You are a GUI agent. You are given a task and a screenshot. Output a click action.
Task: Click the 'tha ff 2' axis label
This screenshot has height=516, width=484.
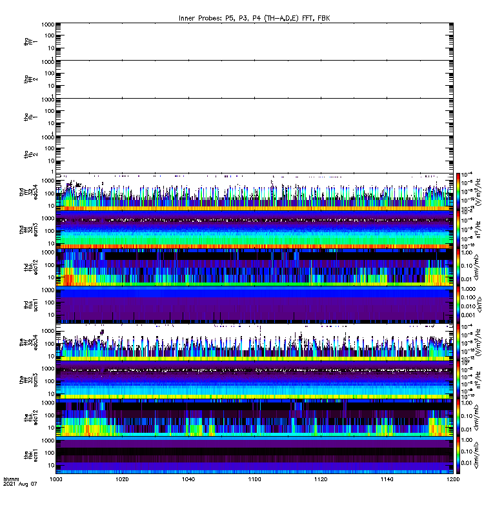pyautogui.click(x=30, y=79)
